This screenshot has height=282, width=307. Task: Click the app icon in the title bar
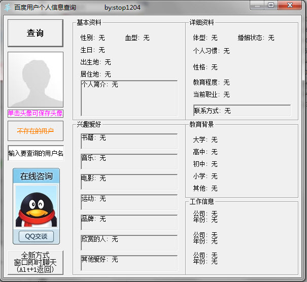[x=8, y=8]
